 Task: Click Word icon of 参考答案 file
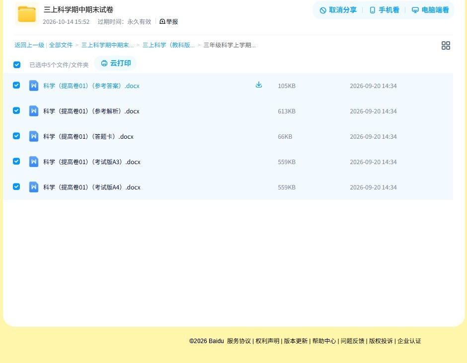34,86
